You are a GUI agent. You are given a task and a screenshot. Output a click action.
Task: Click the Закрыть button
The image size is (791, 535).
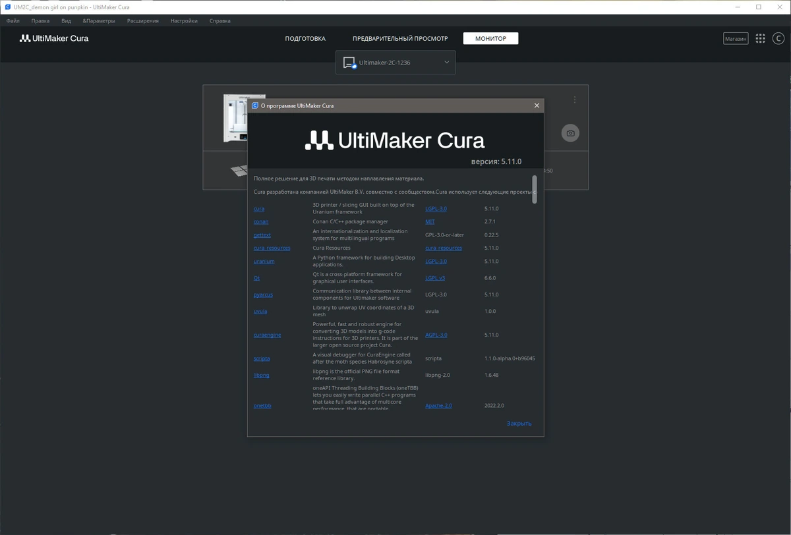point(519,424)
